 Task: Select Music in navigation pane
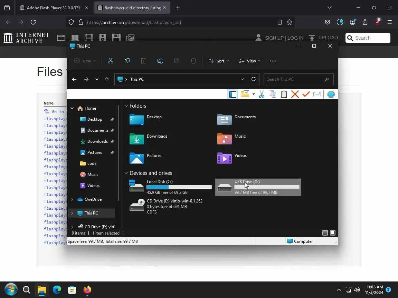click(93, 174)
